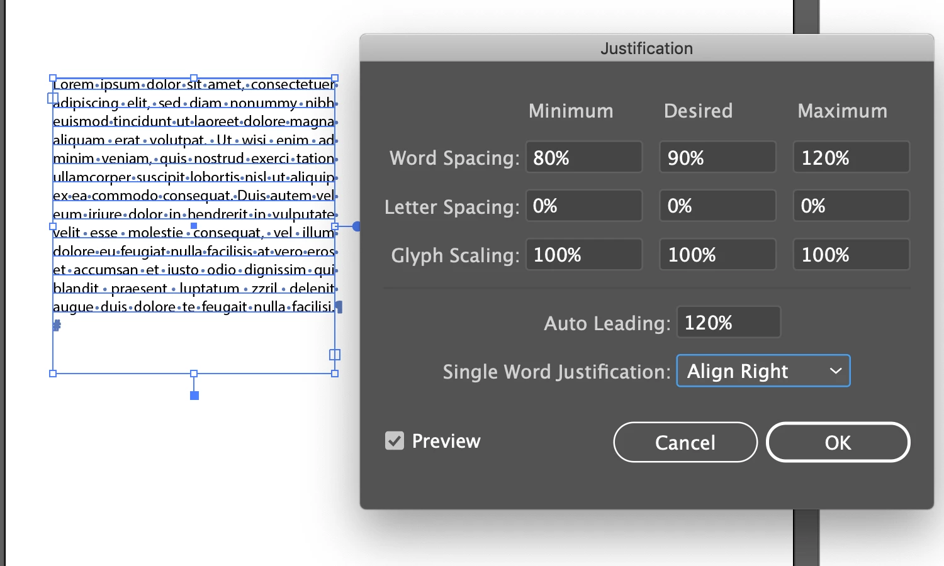Click the Justification dialog title bar
944x566 pixels.
pyautogui.click(x=646, y=48)
